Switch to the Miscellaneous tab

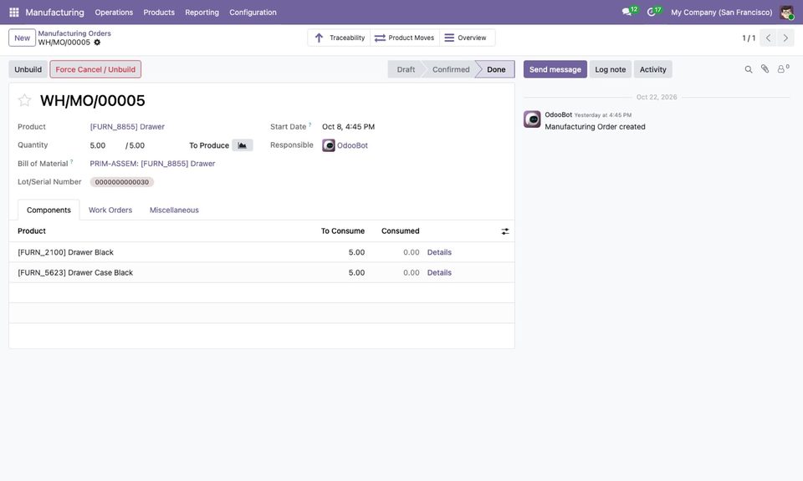[174, 210]
